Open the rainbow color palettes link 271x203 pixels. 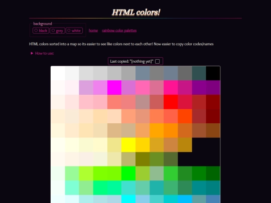(x=119, y=31)
